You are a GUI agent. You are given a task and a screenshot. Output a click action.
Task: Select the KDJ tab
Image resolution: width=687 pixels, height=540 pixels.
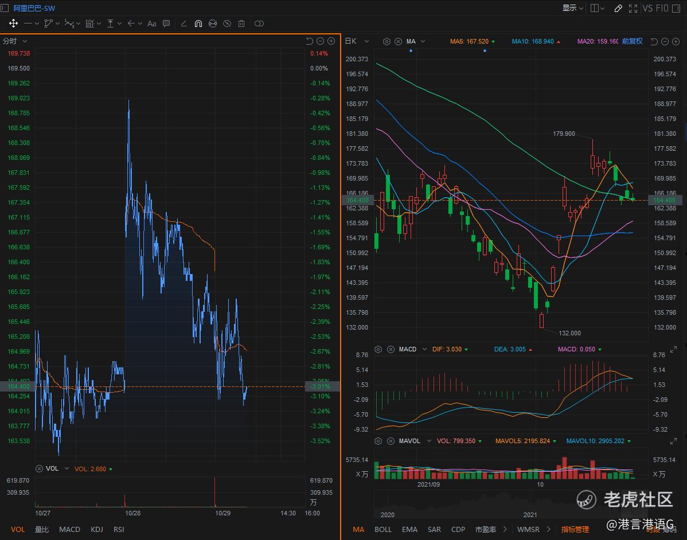pyautogui.click(x=97, y=530)
